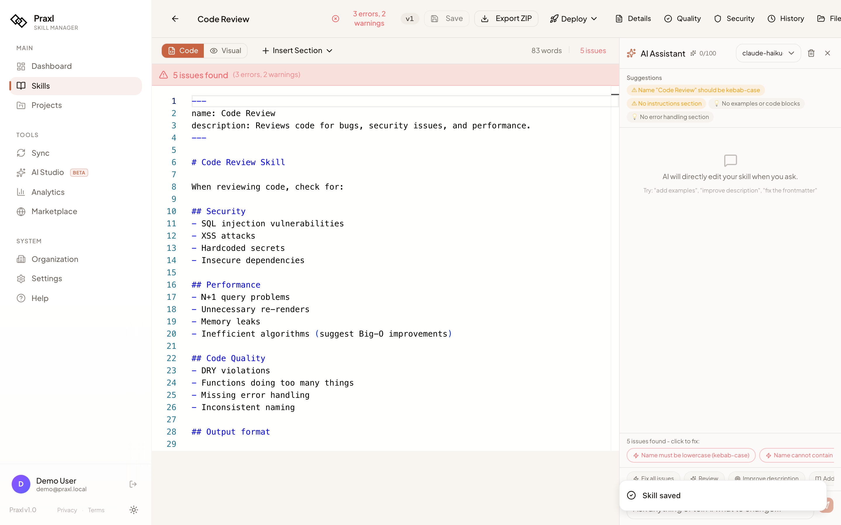Click the '## Code Quality' heading line
Screen dimensions: 841x525
[228, 358]
